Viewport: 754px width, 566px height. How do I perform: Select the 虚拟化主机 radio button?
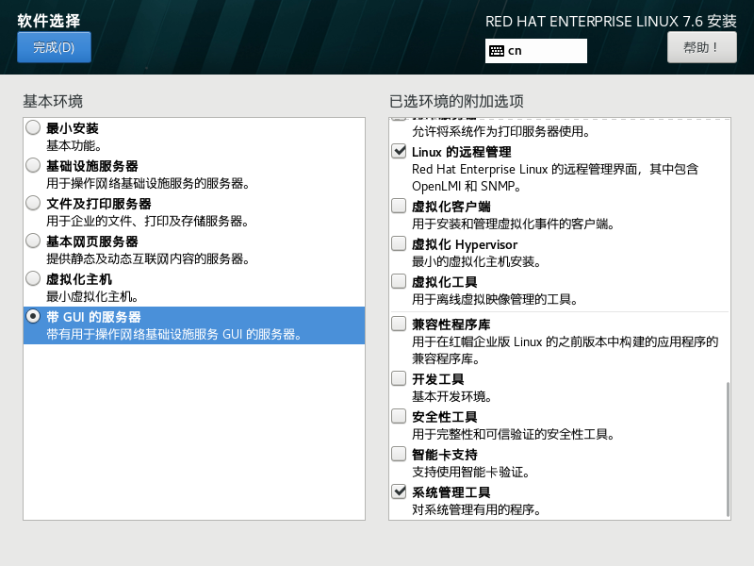pyautogui.click(x=33, y=278)
